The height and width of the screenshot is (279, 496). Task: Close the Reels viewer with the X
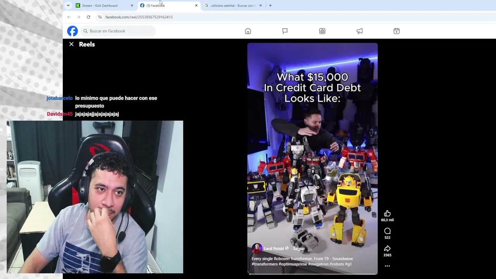(71, 44)
